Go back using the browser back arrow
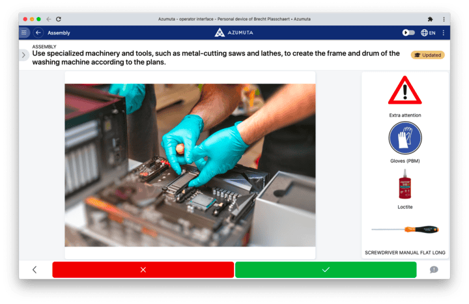The width and height of the screenshot is (469, 304). [48, 19]
